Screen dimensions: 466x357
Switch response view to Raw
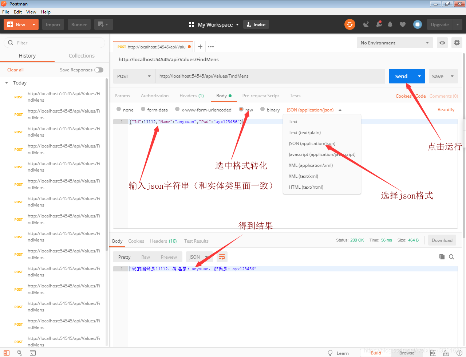click(146, 257)
